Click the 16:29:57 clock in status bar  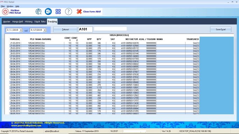(114, 131)
